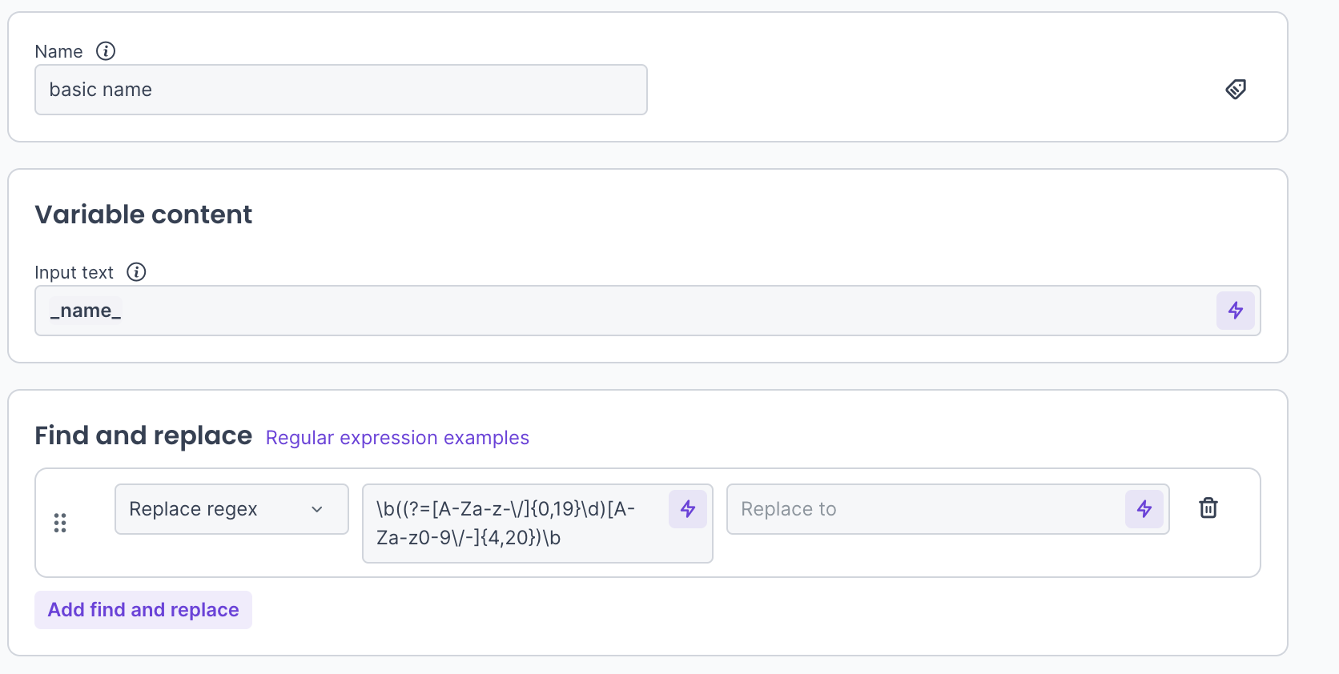Image resolution: width=1339 pixels, height=674 pixels.
Task: Click lightning icon in Input text field
Action: 1235,311
